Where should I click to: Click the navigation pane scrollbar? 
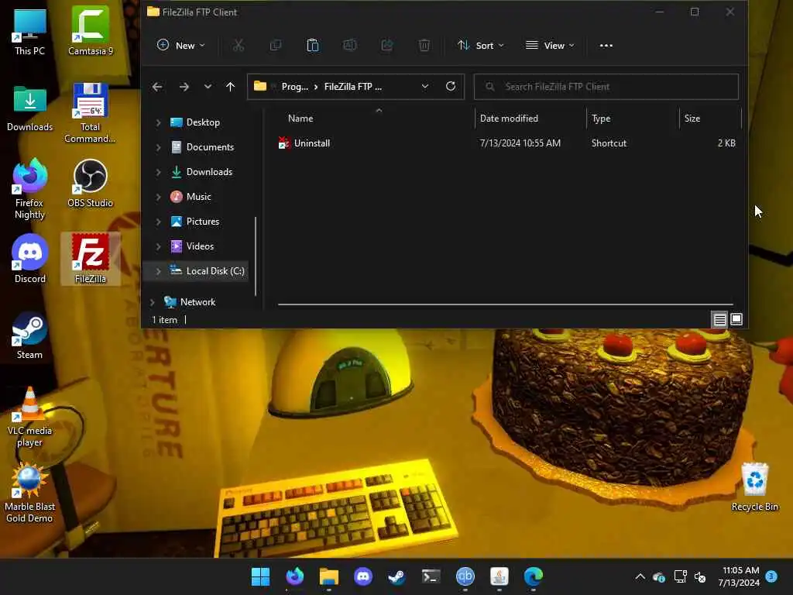[x=256, y=256]
